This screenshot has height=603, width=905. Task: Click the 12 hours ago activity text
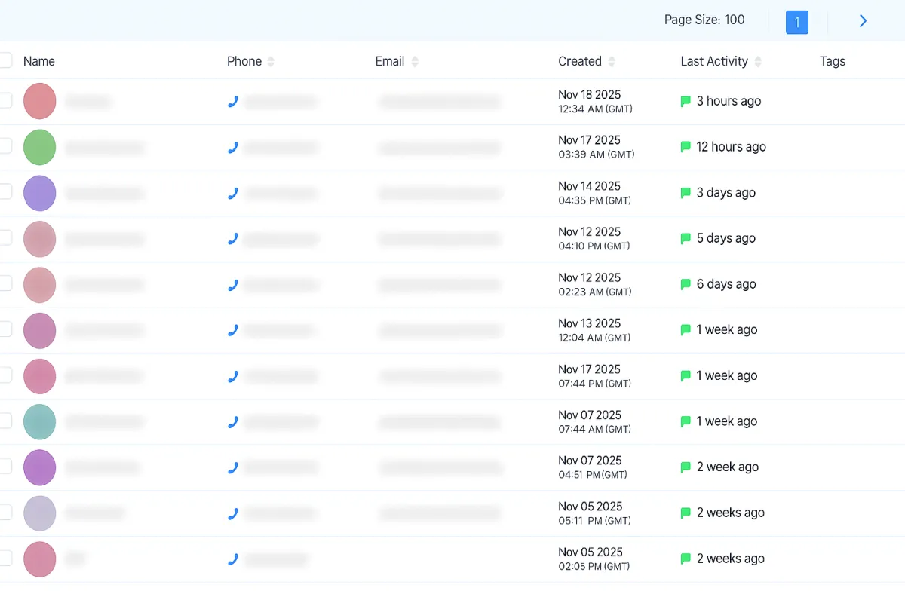(x=732, y=147)
